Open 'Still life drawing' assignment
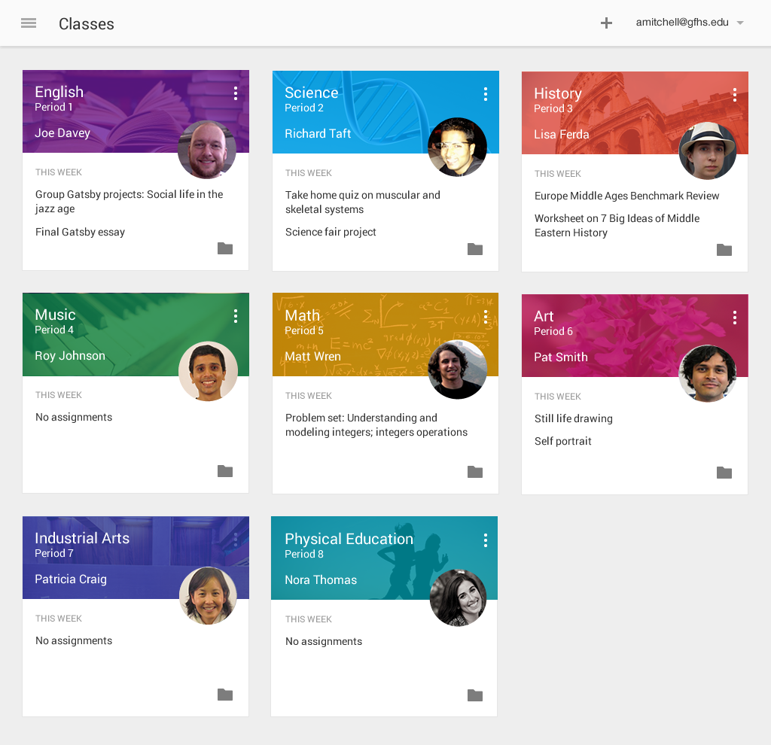The height and width of the screenshot is (745, 771). pyautogui.click(x=573, y=418)
